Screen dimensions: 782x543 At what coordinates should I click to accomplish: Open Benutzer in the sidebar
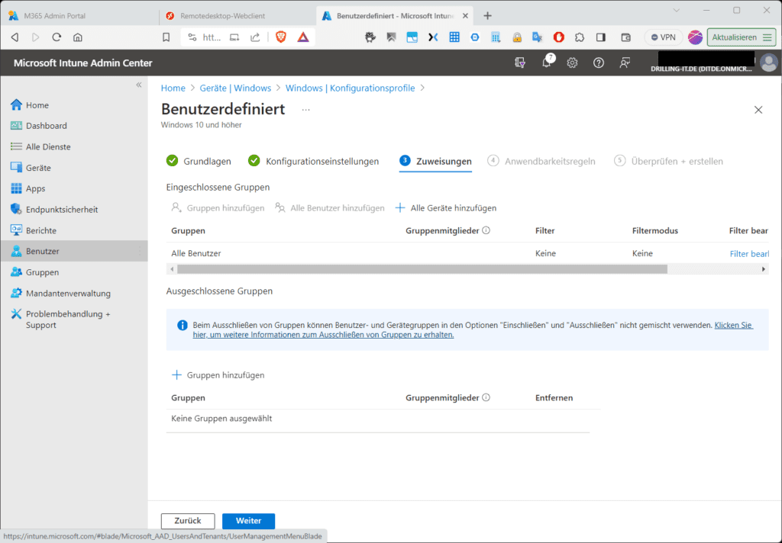point(74,251)
